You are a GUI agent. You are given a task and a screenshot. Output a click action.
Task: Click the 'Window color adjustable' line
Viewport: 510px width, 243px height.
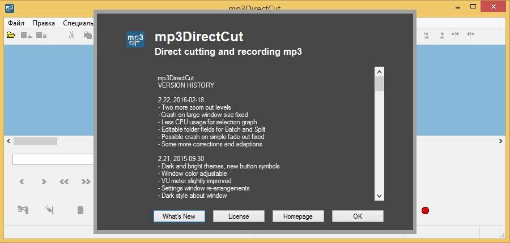(x=193, y=173)
